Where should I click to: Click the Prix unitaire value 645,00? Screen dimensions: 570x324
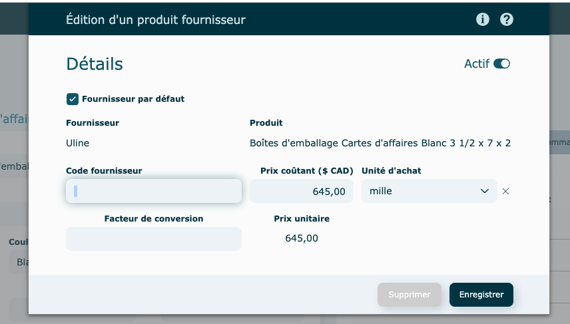302,238
